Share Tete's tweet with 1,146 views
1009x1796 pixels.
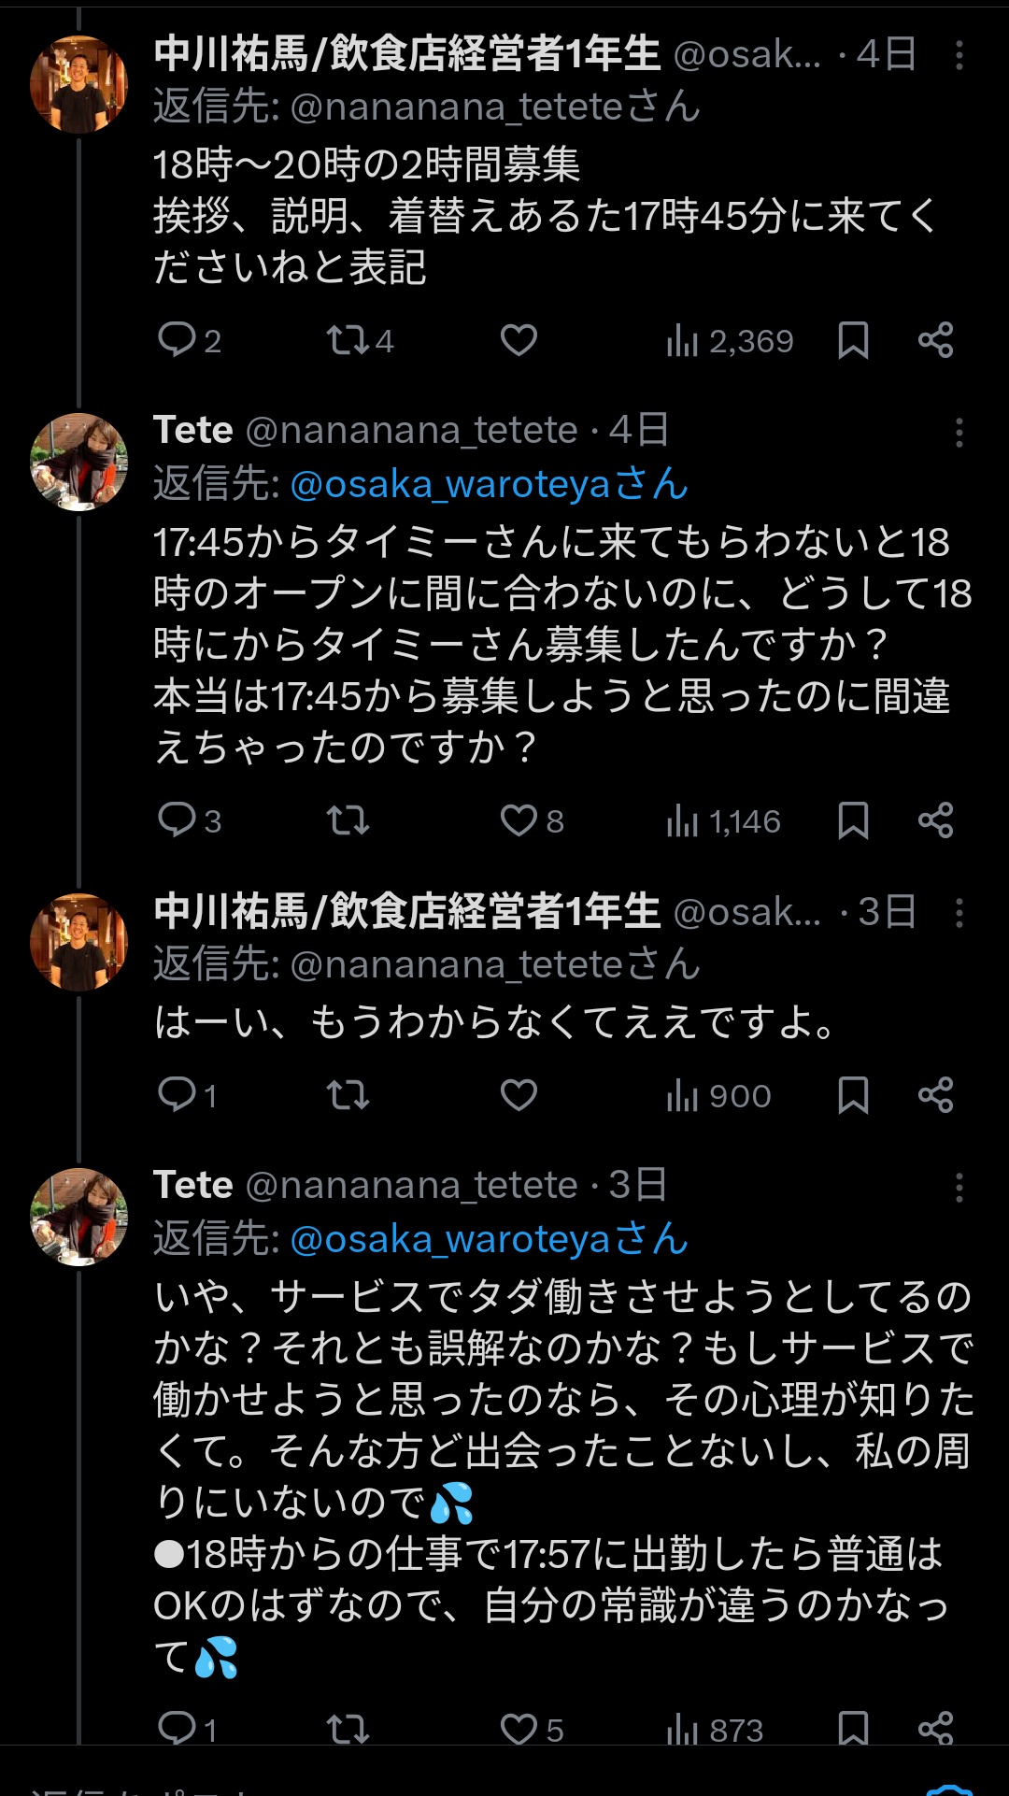(x=935, y=820)
